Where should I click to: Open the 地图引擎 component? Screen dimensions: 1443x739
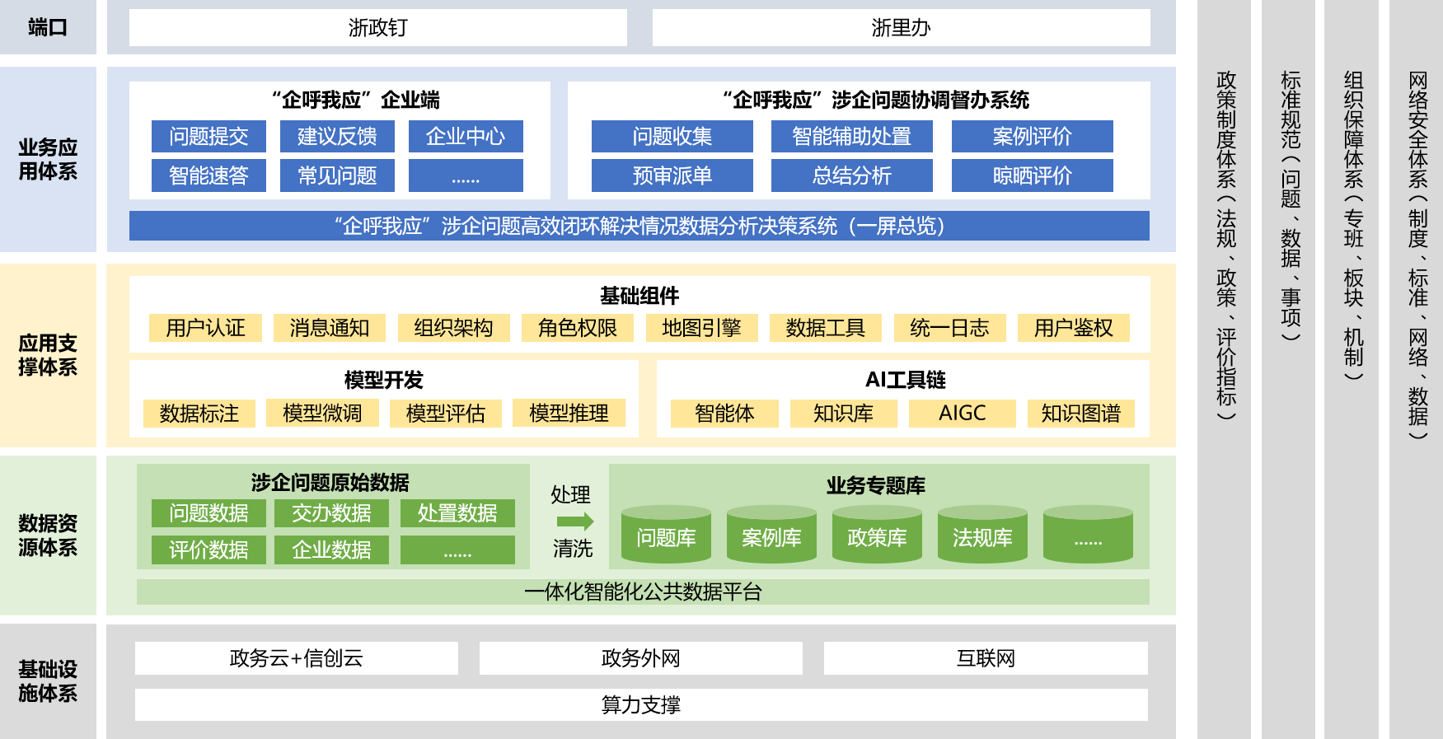tap(701, 328)
